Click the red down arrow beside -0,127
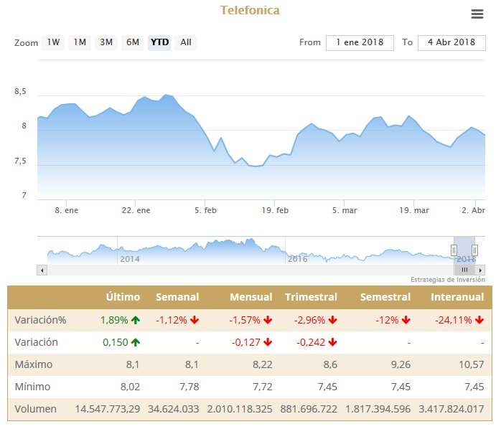Viewport: 501px width, 429px height. point(268,342)
